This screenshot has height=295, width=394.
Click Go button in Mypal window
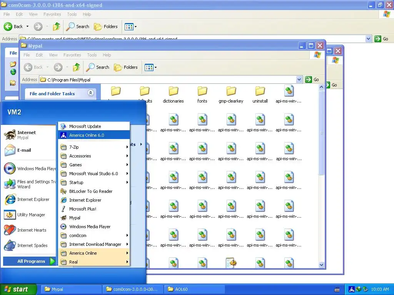click(312, 80)
